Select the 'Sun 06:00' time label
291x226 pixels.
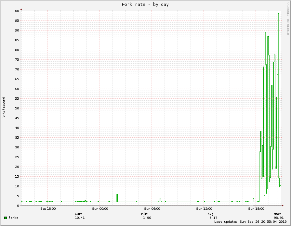click(152, 208)
